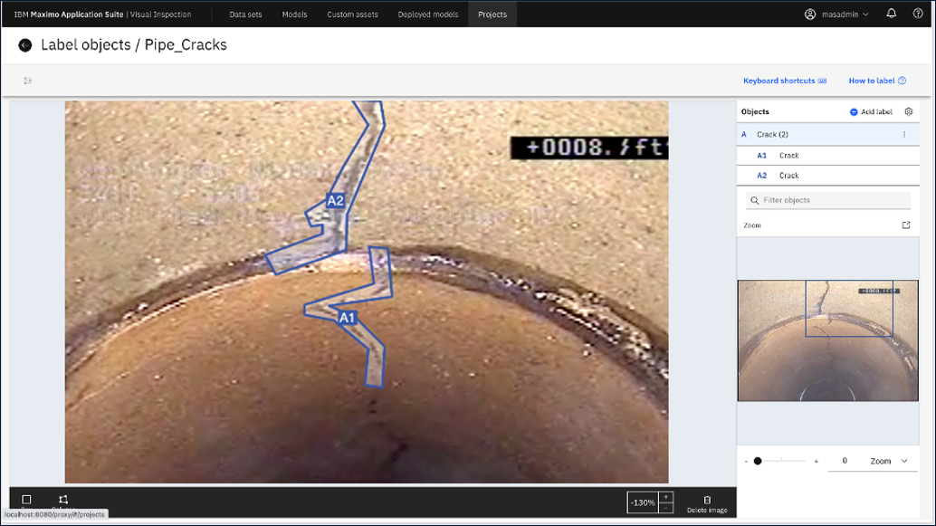The width and height of the screenshot is (936, 526).
Task: Open the Deployed models tab
Action: [x=428, y=14]
